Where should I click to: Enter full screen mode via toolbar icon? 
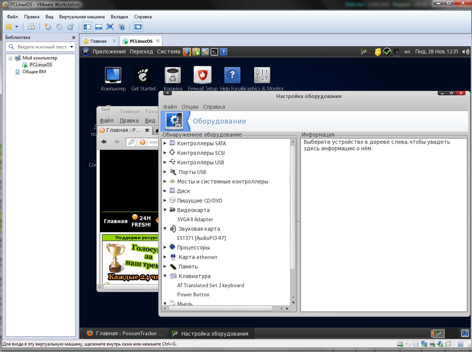[110, 27]
